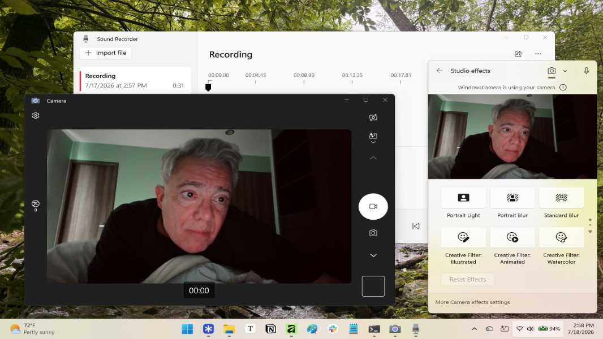Image resolution: width=603 pixels, height=339 pixels.
Task: Click the volume speaker tray icon
Action: 531,329
